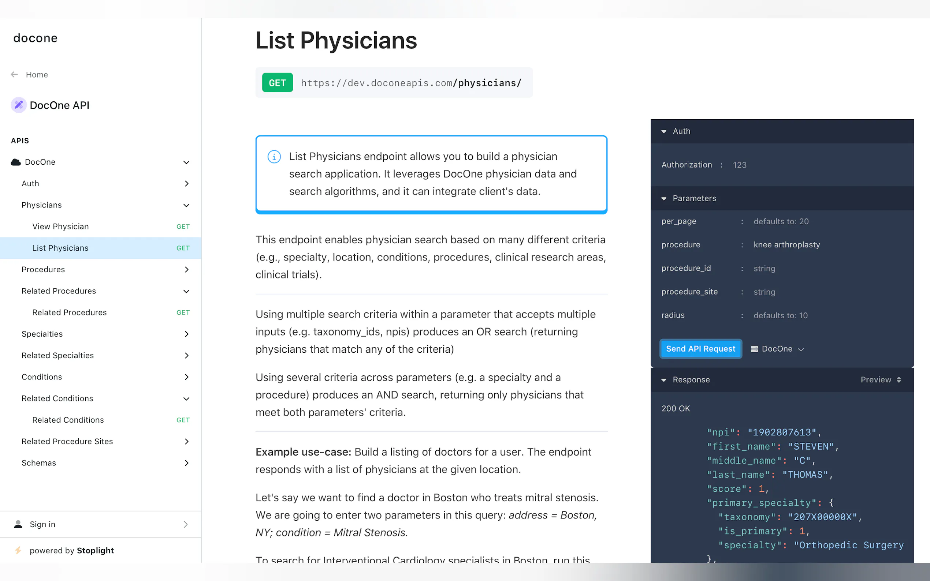Screen dimensions: 930x581
Task: Click the DocOne API pencil logo icon
Action: pyautogui.click(x=18, y=105)
